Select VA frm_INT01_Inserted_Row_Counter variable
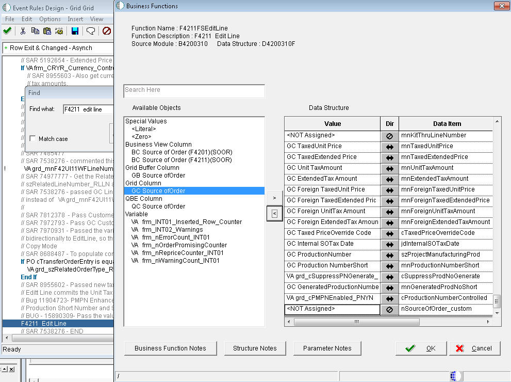The image size is (511, 382). pos(187,222)
